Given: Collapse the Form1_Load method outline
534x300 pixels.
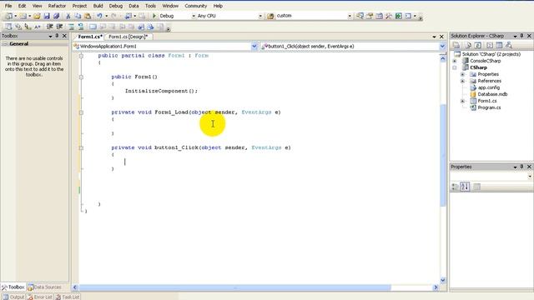Looking at the screenshot, I should (x=81, y=112).
